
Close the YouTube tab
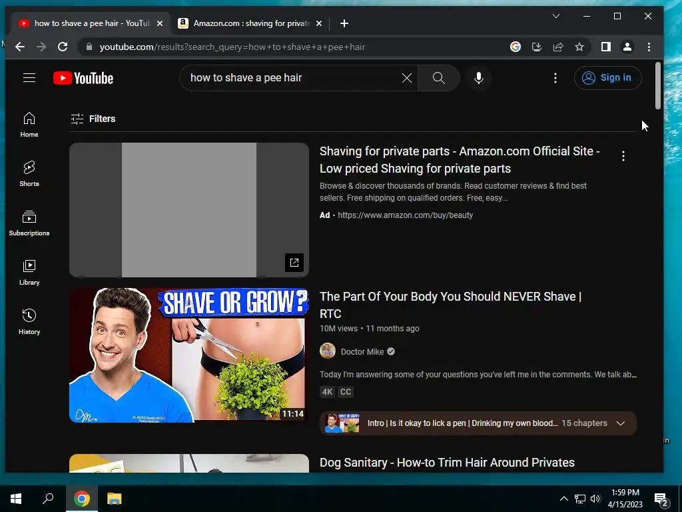point(160,23)
